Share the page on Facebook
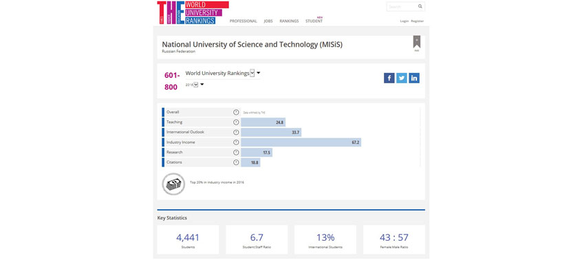Image resolution: width=582 pixels, height=260 pixels. click(389, 78)
